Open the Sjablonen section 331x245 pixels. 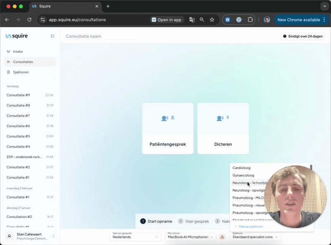(30, 72)
